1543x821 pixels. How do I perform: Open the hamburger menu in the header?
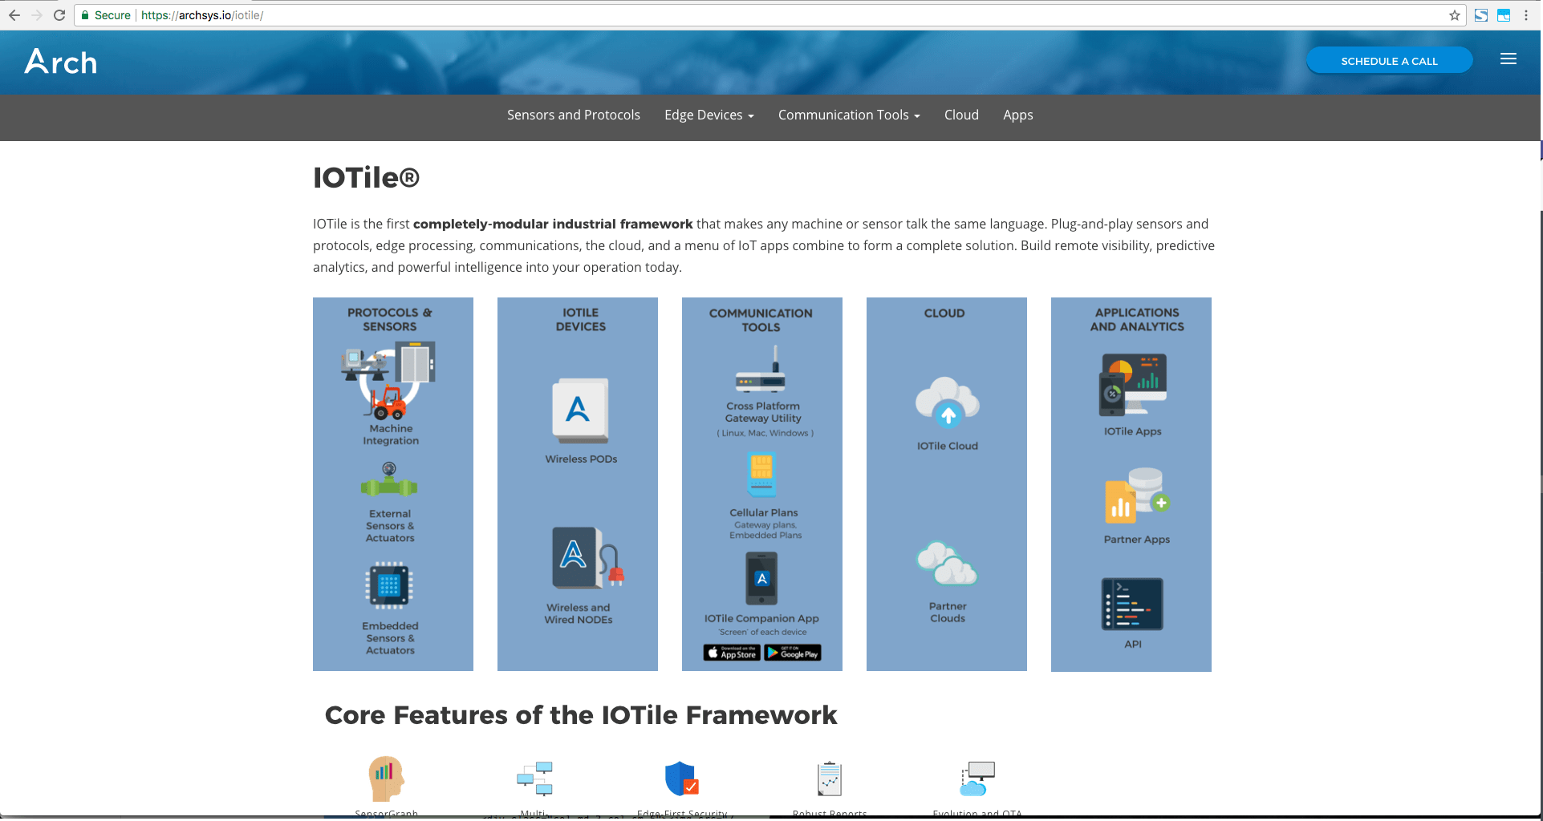point(1508,59)
